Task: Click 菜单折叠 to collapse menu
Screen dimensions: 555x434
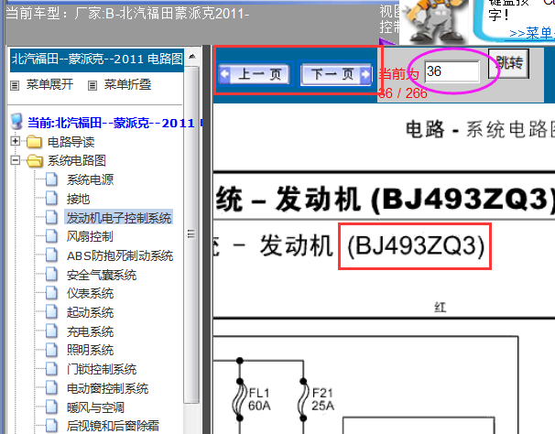Action: (x=127, y=84)
